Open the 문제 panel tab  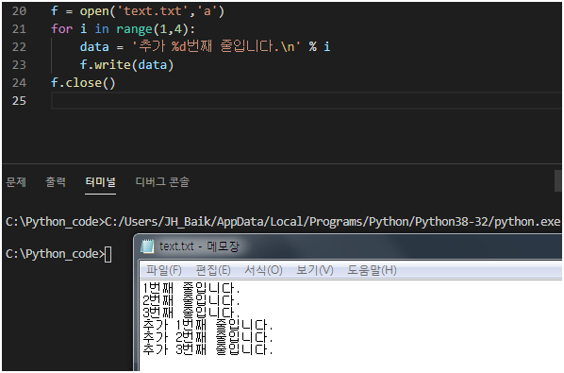coord(16,182)
